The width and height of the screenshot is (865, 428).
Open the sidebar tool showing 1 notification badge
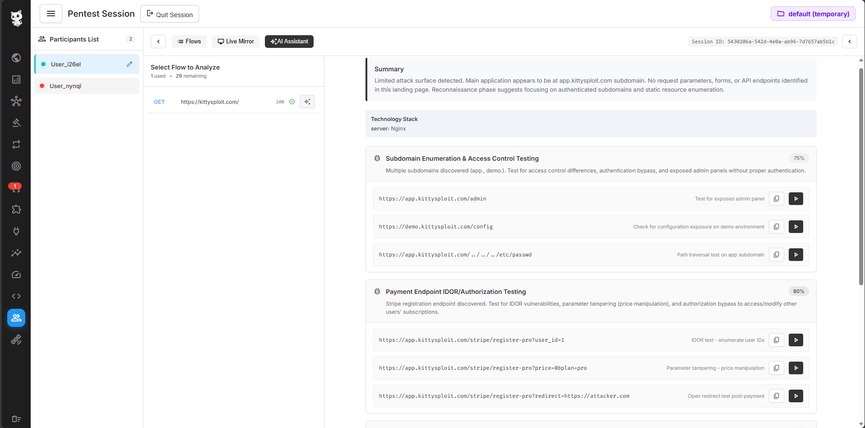[x=16, y=188]
